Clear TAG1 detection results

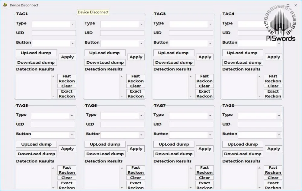[67, 86]
